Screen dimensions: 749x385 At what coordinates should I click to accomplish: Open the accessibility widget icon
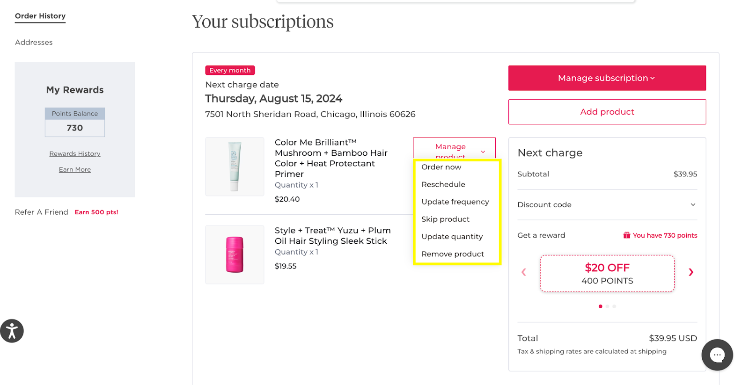coord(12,331)
